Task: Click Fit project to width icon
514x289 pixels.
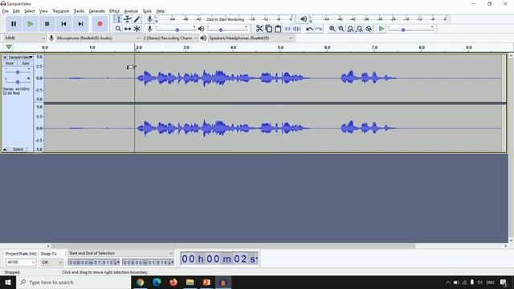Action: pyautogui.click(x=360, y=29)
